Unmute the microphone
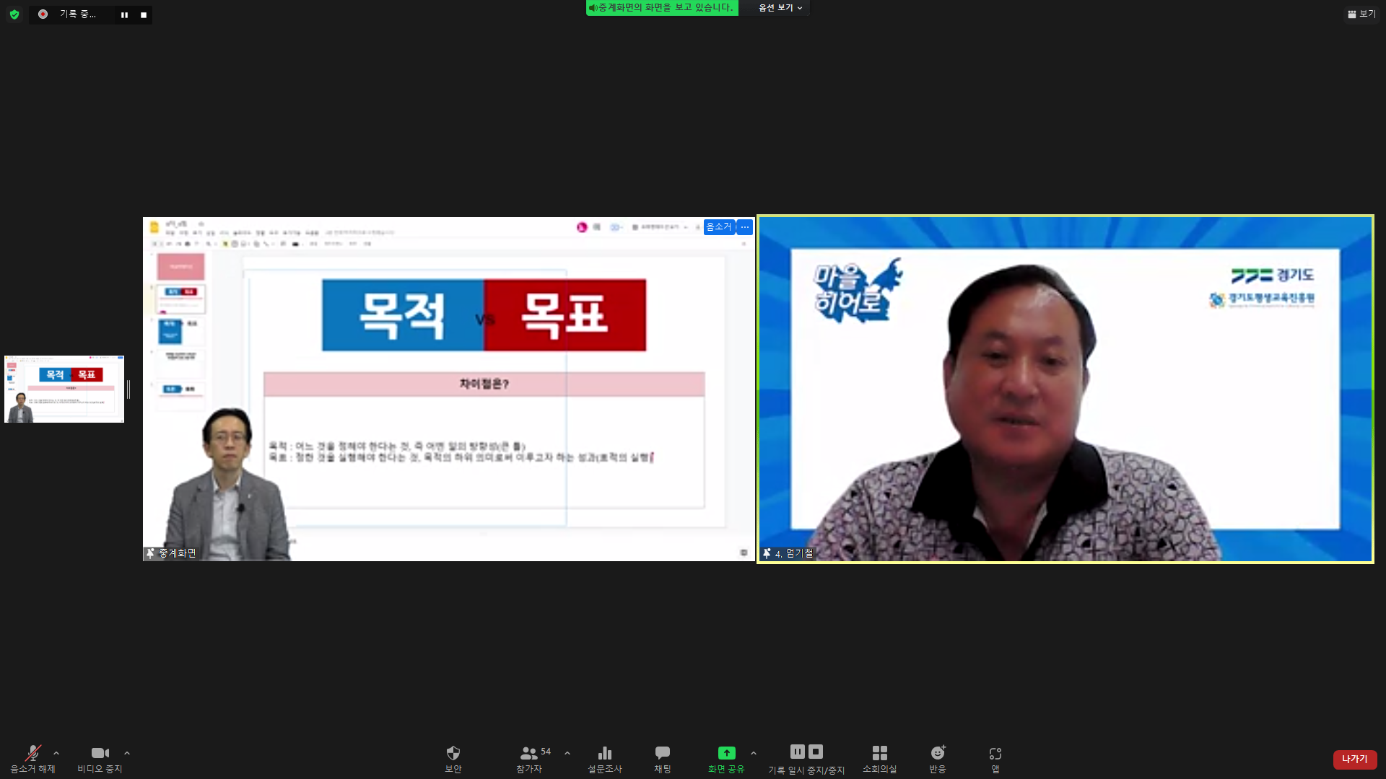Image resolution: width=1386 pixels, height=779 pixels. (x=32, y=754)
